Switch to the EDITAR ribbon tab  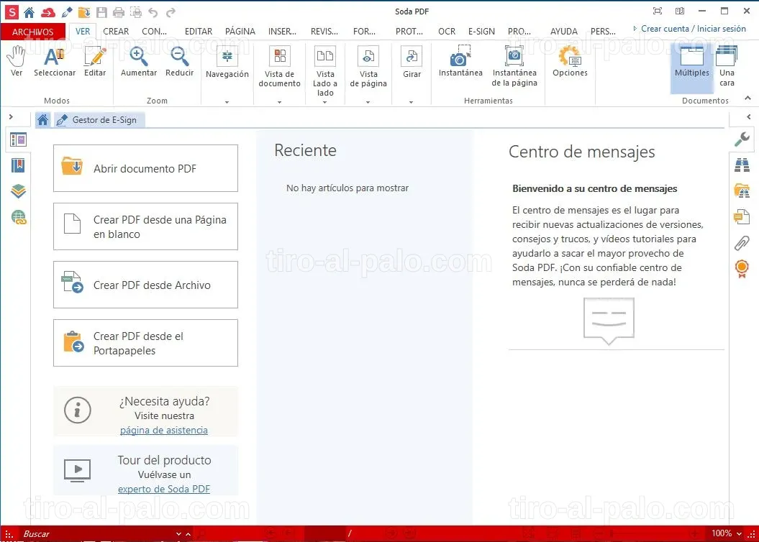199,32
